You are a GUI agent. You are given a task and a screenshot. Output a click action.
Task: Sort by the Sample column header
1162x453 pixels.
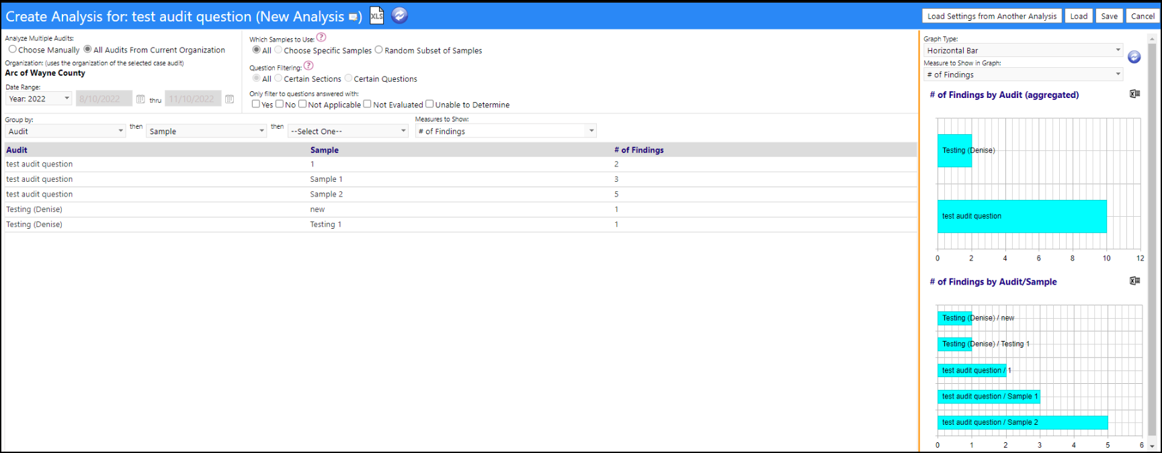324,150
